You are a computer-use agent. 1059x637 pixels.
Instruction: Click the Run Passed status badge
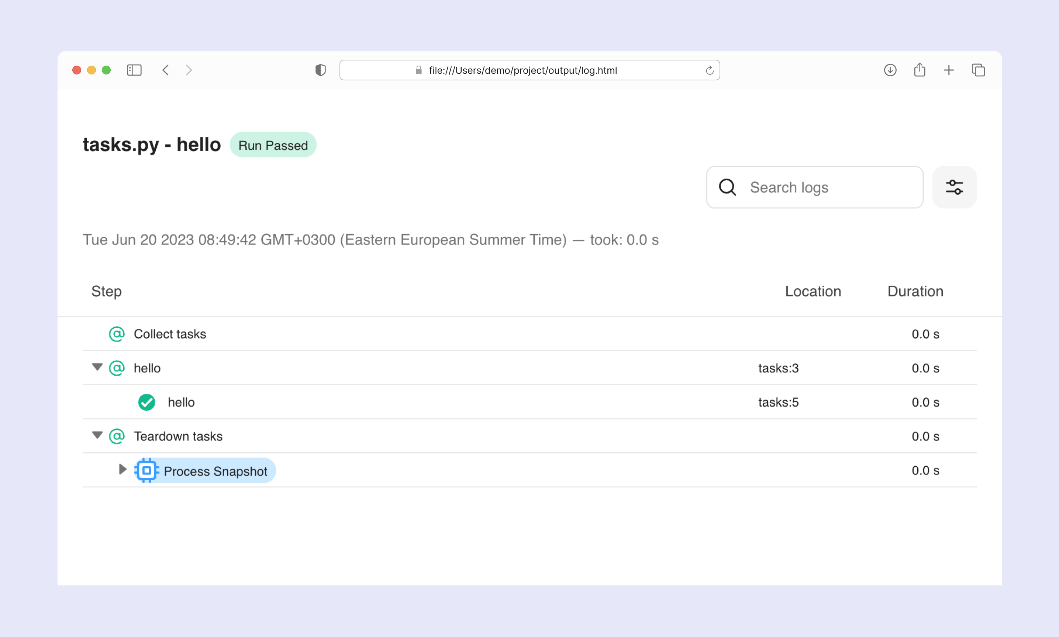273,145
